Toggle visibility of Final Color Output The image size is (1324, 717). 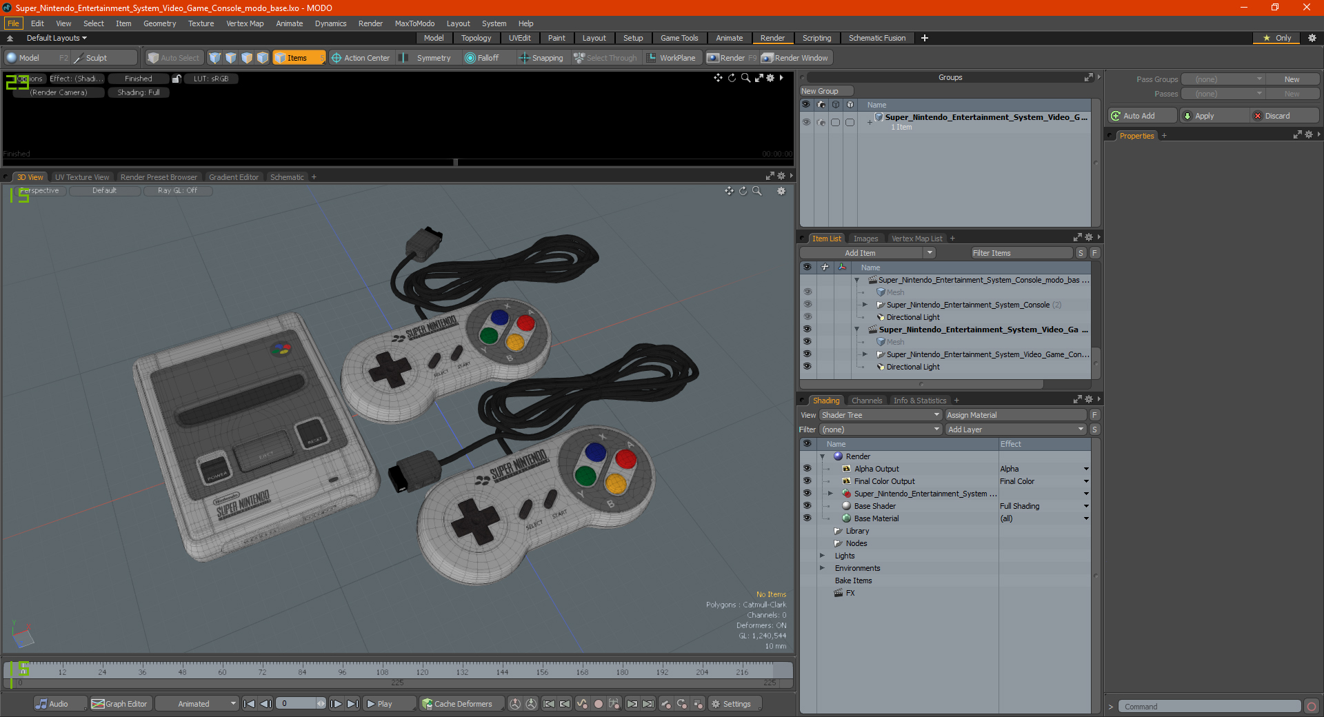click(807, 481)
